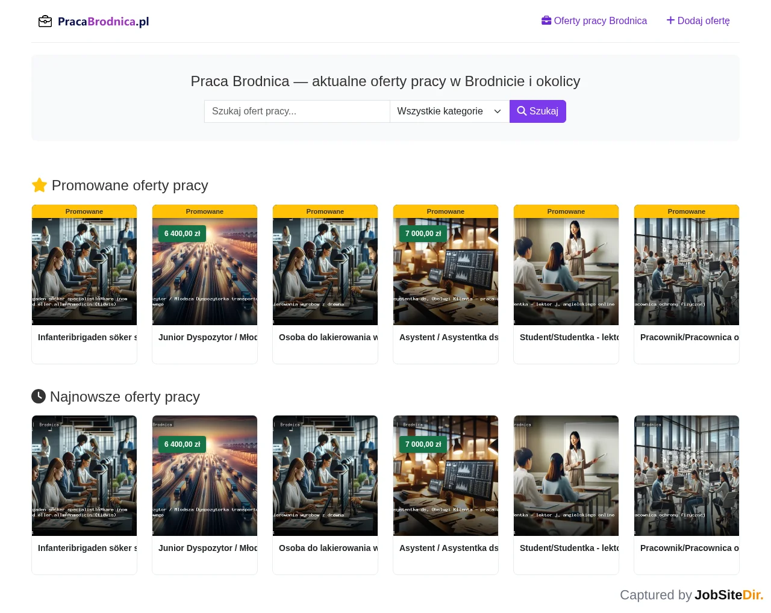Focus the Szukaj ofert pracy search field
Screen dimensions: 771x613
297,111
